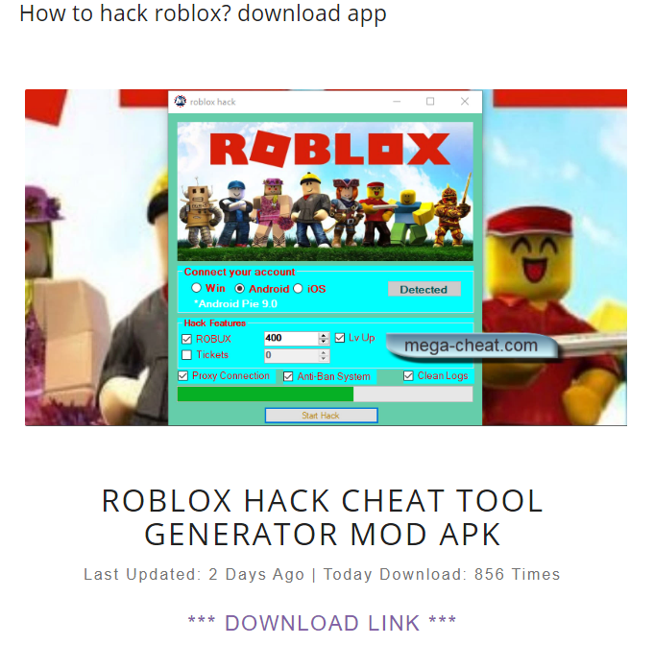Screen dimensions: 654x645
Task: Toggle the Lv Up checkbox
Action: pyautogui.click(x=340, y=338)
